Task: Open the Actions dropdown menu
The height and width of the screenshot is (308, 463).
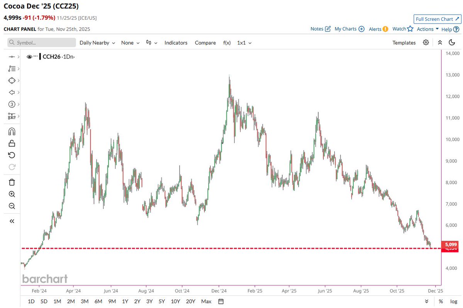Action: pos(426,29)
